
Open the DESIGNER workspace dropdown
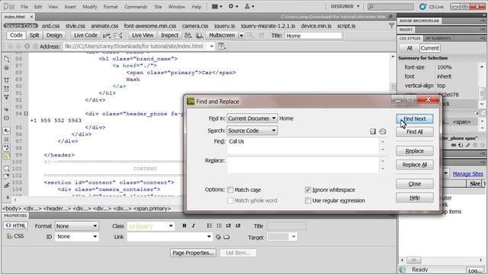click(x=345, y=6)
